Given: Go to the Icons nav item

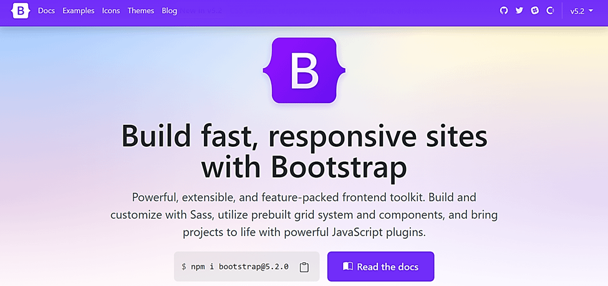Looking at the screenshot, I should [x=111, y=11].
